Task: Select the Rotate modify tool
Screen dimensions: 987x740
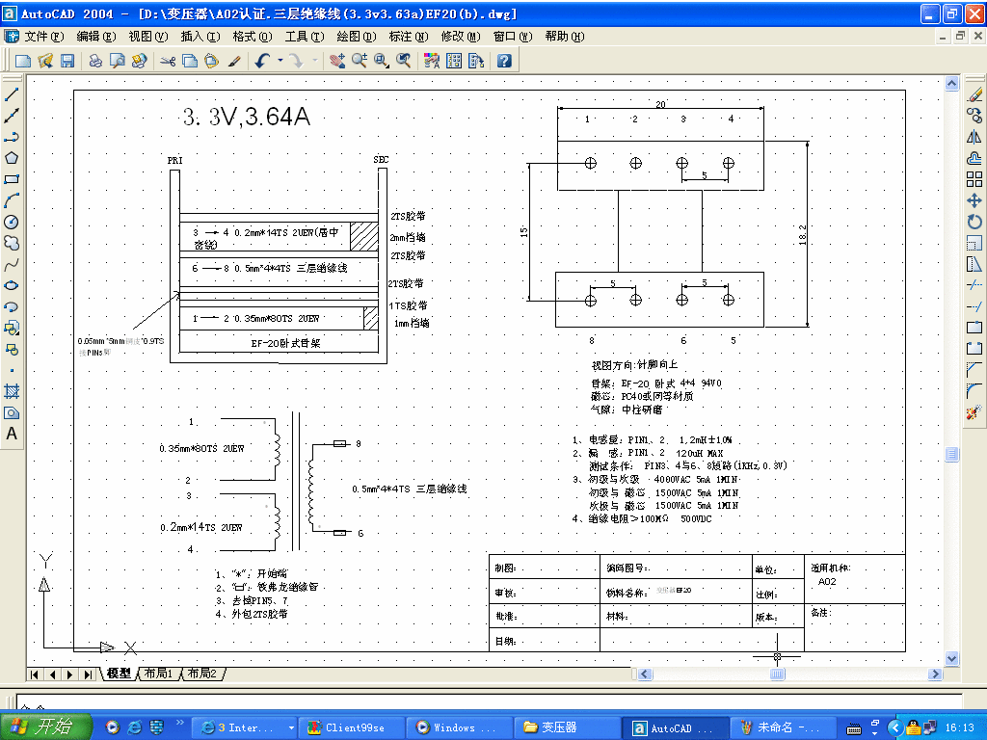Action: (x=974, y=222)
